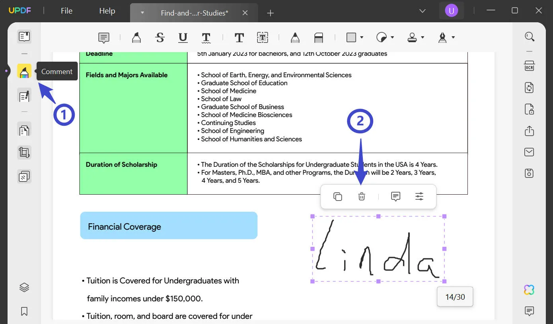Delete the Linda signature using the trash icon
Viewport: 553px width, 324px height.
[361, 196]
